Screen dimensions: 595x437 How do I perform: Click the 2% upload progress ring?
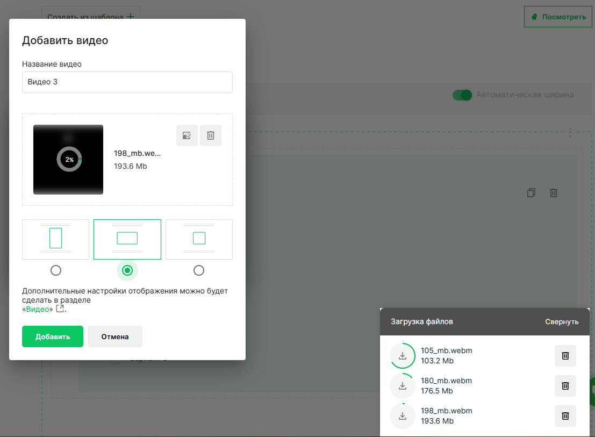[x=69, y=159]
